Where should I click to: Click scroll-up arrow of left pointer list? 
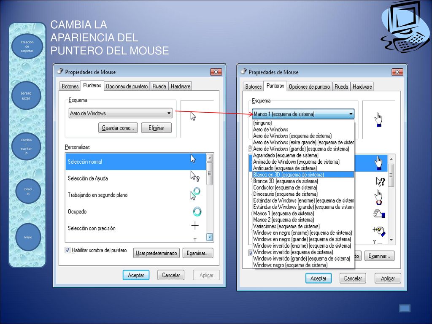(x=210, y=158)
